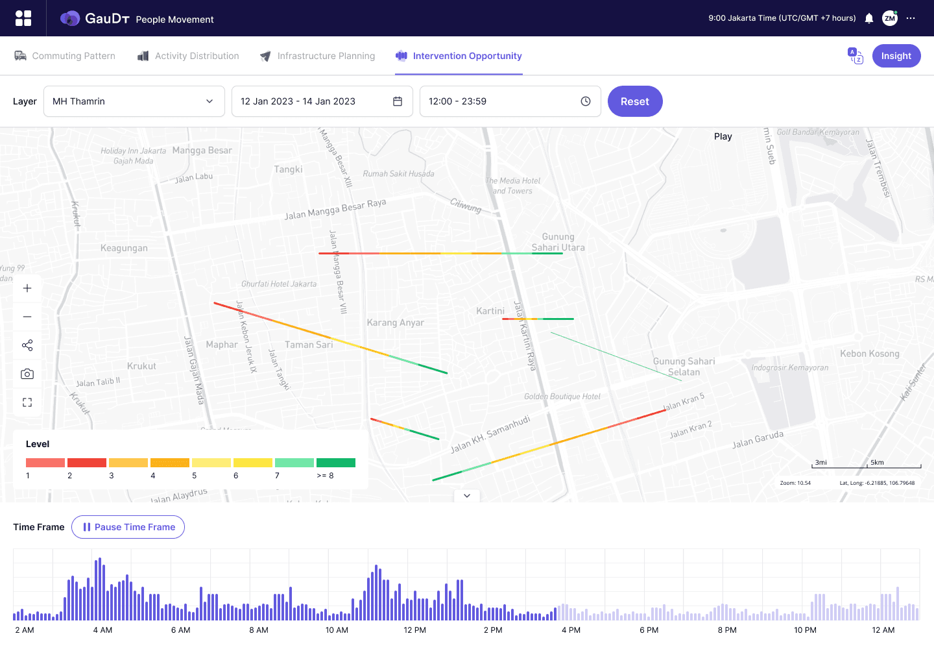
Task: Open the time range clock picker
Action: (x=510, y=101)
